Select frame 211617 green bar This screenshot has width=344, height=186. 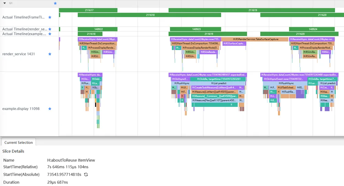[x=88, y=10]
